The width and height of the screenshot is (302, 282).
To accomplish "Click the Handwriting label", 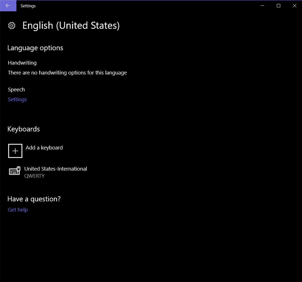I will tap(22, 63).
